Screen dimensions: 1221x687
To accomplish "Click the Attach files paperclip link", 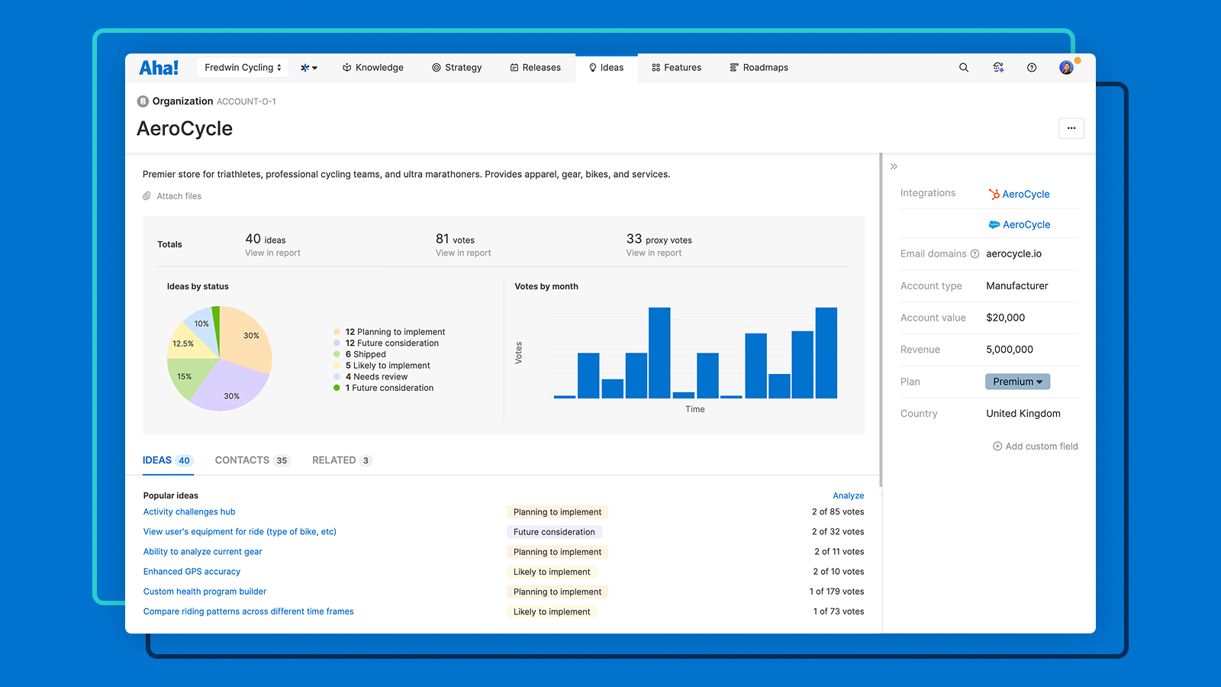I will coord(172,196).
